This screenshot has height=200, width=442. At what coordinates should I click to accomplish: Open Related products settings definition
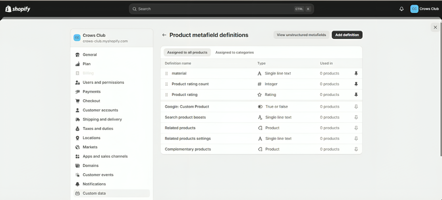188,139
